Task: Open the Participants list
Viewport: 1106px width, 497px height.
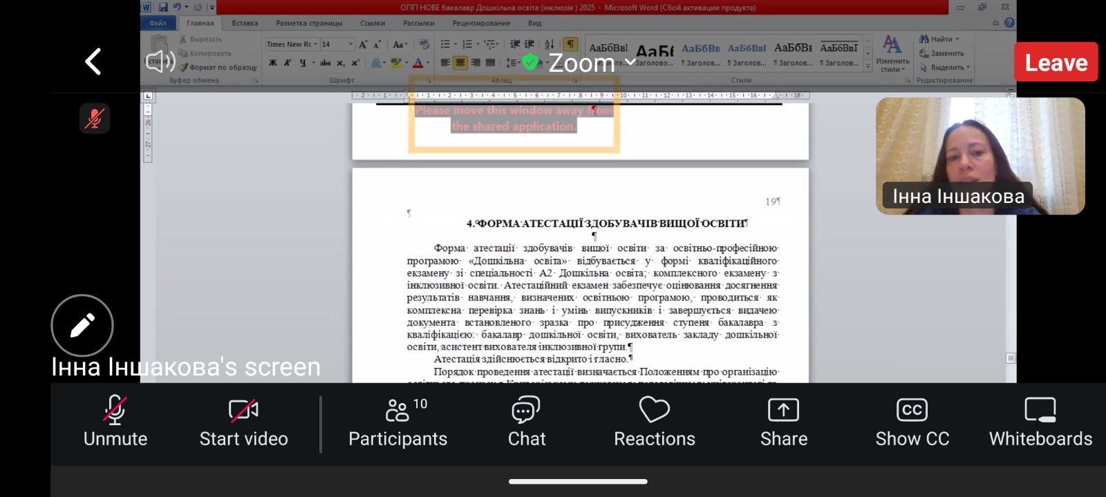Action: click(397, 422)
